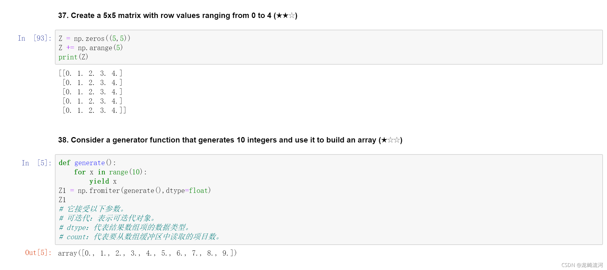Click the first row of matrix output
The image size is (607, 270).
coord(91,73)
